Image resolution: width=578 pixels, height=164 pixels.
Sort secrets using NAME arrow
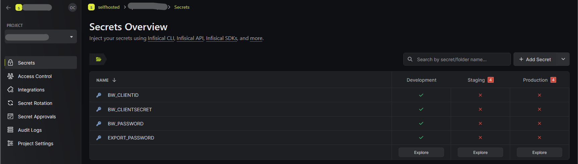114,80
